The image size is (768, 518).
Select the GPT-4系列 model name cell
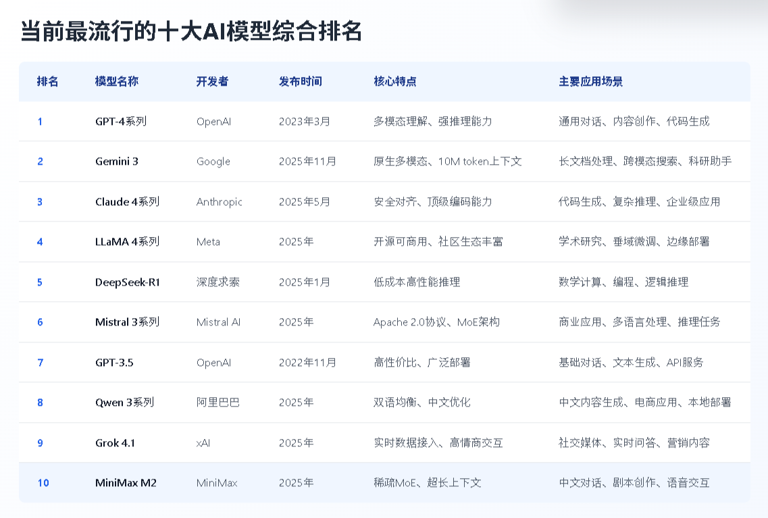(121, 122)
